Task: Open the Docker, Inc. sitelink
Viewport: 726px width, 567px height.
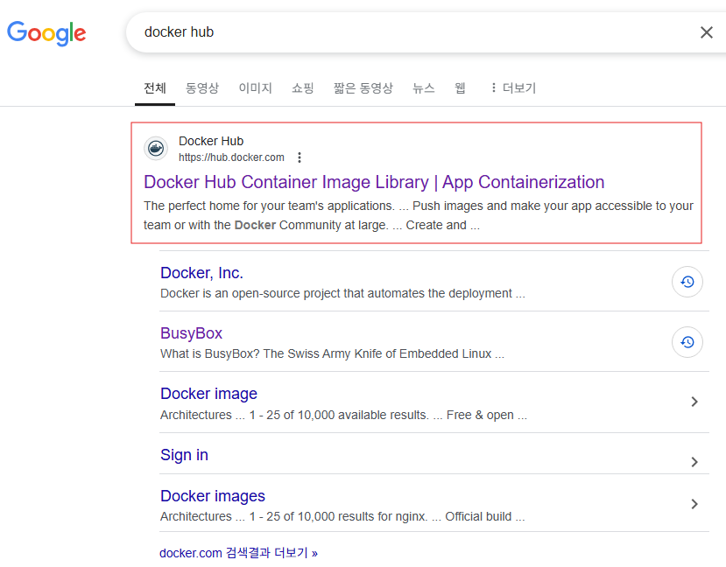Action: [x=201, y=273]
